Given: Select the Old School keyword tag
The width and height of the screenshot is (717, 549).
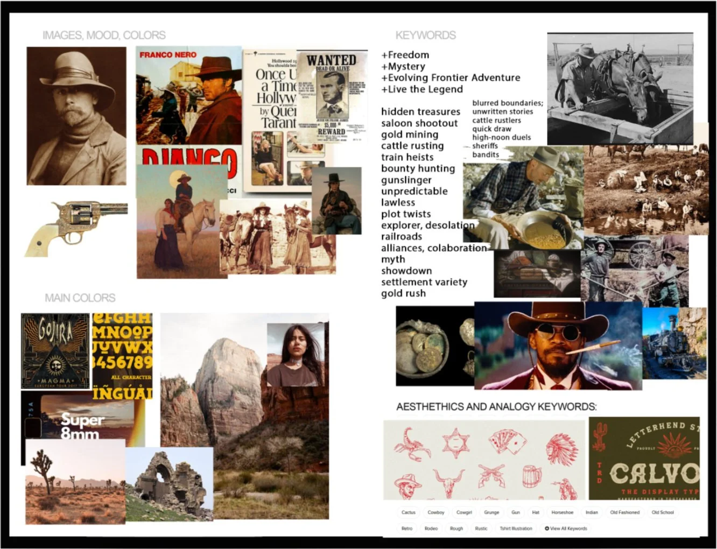Looking at the screenshot, I should pyautogui.click(x=663, y=512).
